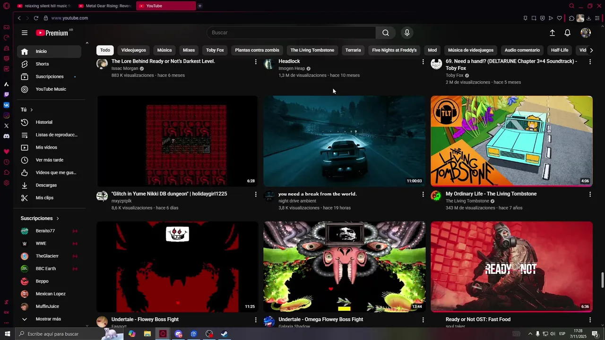Open the Ready or Not OST thumbnail
The image size is (605, 340).
(511, 267)
